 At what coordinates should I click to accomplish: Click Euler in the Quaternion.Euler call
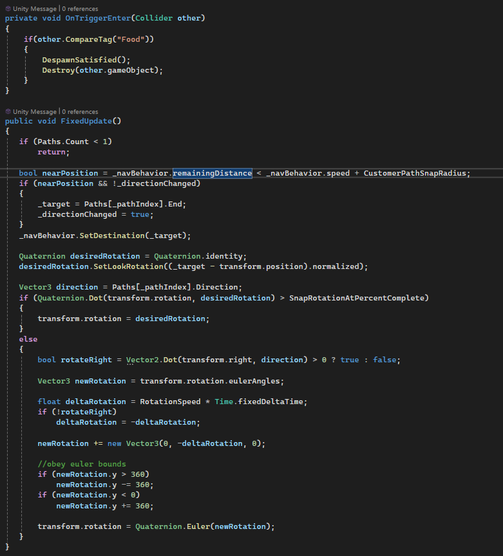coord(198,526)
